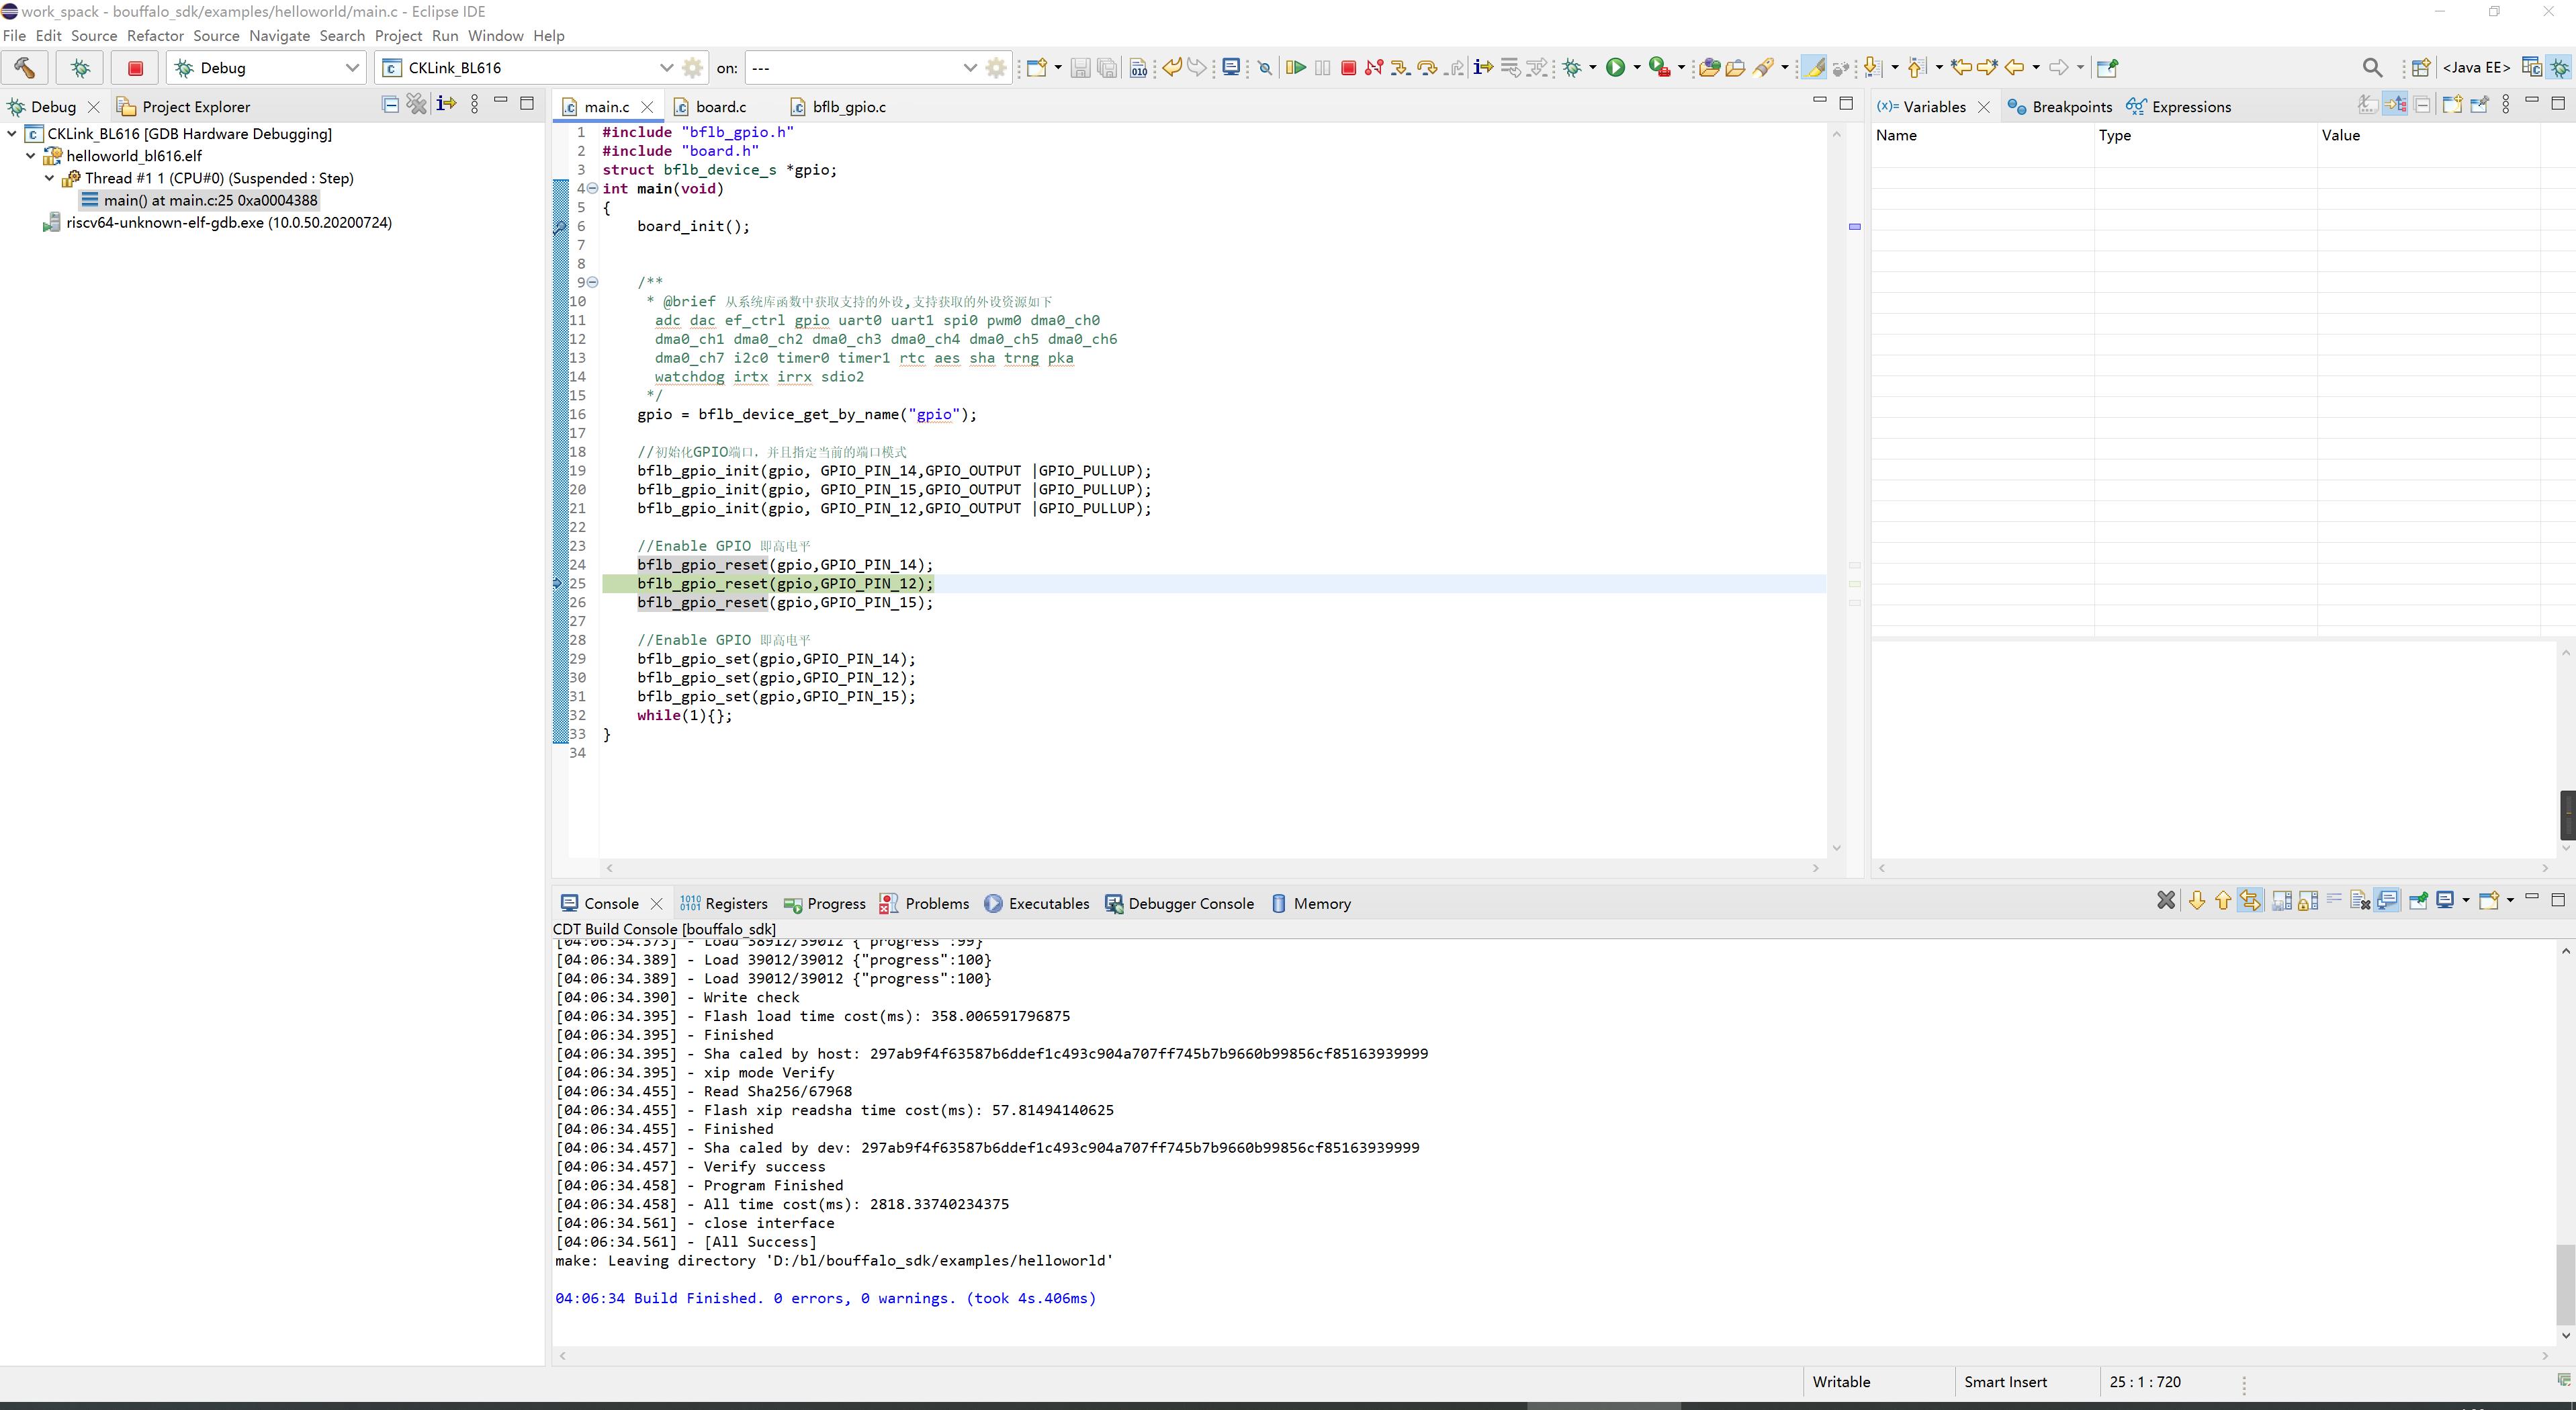Collapse the helloworld_bl616.elf tree node

[x=31, y=156]
